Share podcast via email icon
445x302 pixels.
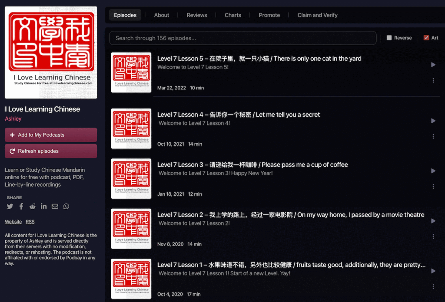[55, 206]
